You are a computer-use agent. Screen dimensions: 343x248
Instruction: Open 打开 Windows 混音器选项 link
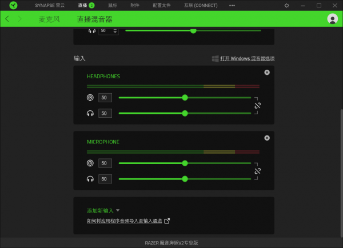248,59
